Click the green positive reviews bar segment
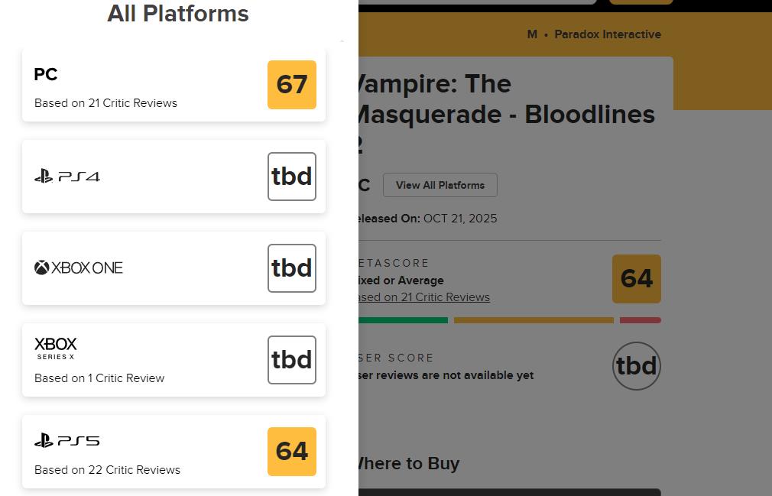Screen dimensions: 772x496 pyautogui.click(x=403, y=320)
